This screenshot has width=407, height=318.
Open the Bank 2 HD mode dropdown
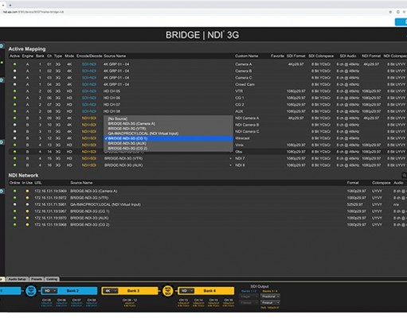(x=49, y=291)
